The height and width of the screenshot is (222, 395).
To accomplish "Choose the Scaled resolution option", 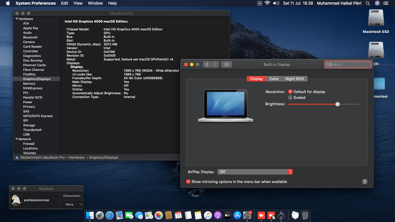I will 290,97.
